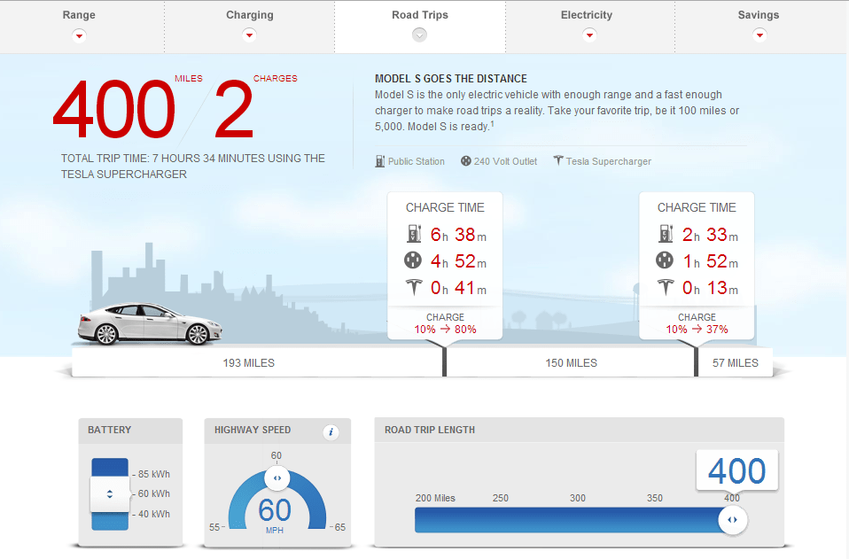The width and height of the screenshot is (849, 559).
Task: Click the MODEL S GOES THE DISTANCE heading
Action: 451,79
